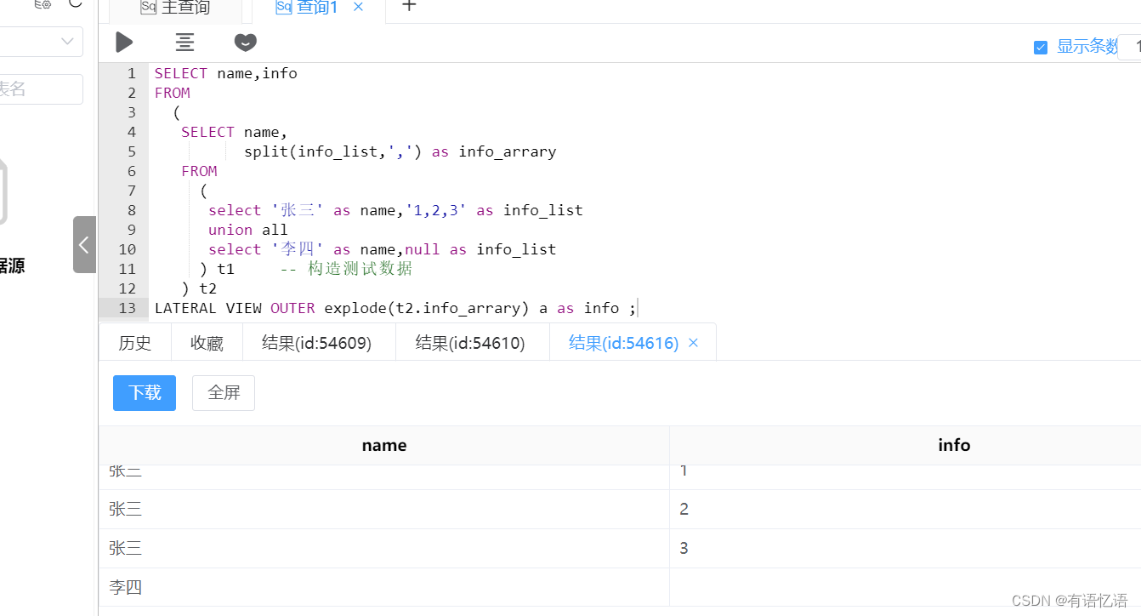
Task: Run the SQL query with play icon
Action: point(124,42)
